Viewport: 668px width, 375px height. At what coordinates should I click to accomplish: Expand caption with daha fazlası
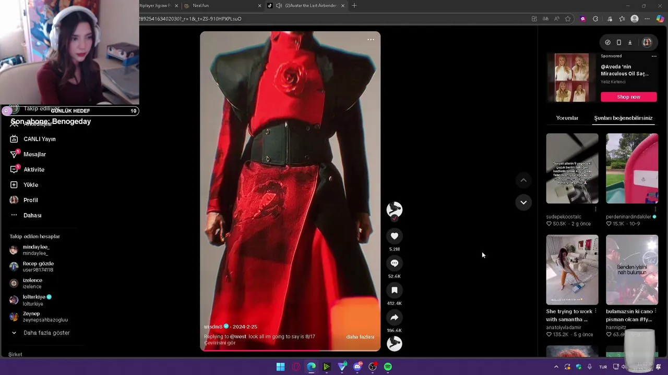point(360,337)
